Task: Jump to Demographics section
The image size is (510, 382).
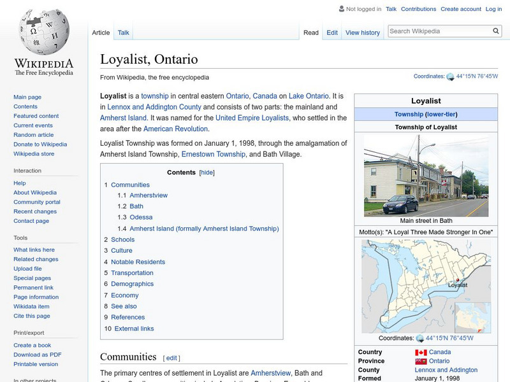Action: point(132,283)
